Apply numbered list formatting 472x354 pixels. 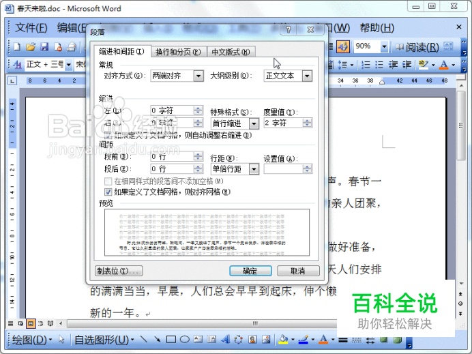point(366,64)
